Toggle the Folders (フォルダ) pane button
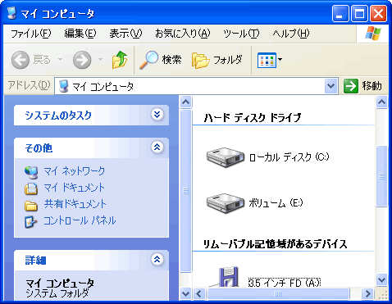The image size is (392, 304). 217,60
